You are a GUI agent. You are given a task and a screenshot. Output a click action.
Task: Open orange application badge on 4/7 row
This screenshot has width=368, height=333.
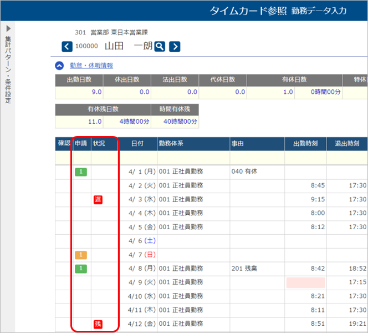click(81, 255)
